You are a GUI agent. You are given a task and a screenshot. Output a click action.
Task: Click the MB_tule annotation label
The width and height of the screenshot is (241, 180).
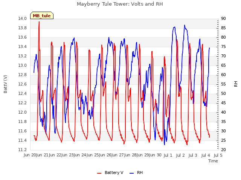42,16
